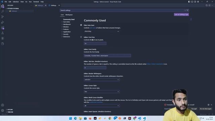This screenshot has width=215, height=121.
Task: Open the Terminal menu
Action: (36, 2)
